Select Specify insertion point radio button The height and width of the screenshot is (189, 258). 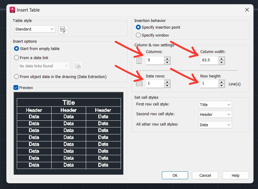click(138, 27)
